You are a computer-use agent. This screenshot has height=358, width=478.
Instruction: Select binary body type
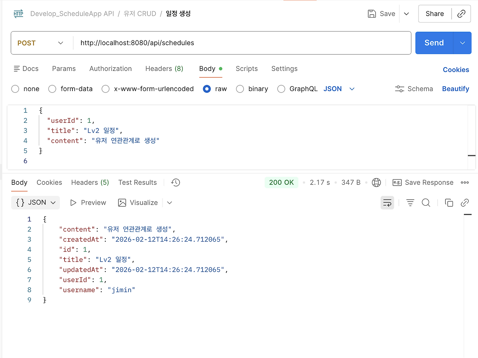252,89
